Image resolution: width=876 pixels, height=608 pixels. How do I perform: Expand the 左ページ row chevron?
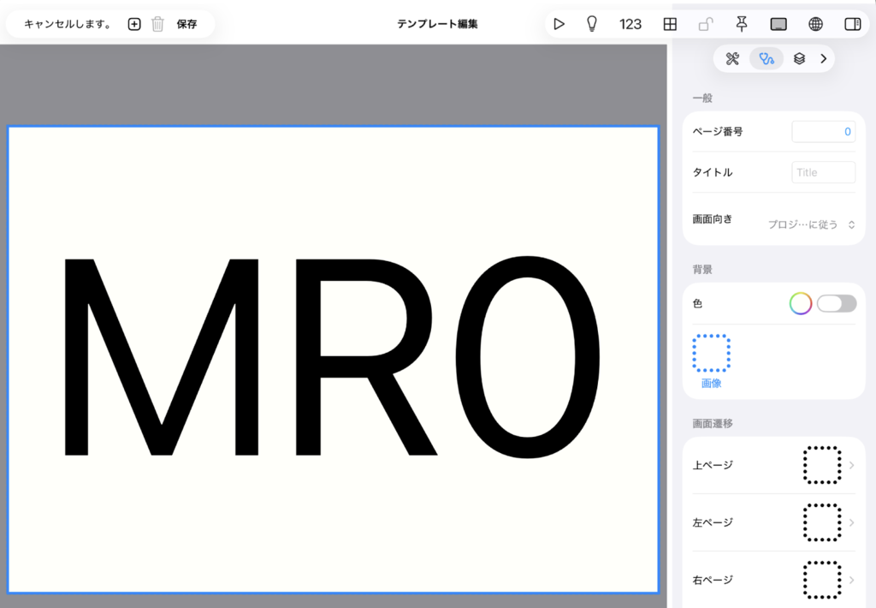(851, 522)
